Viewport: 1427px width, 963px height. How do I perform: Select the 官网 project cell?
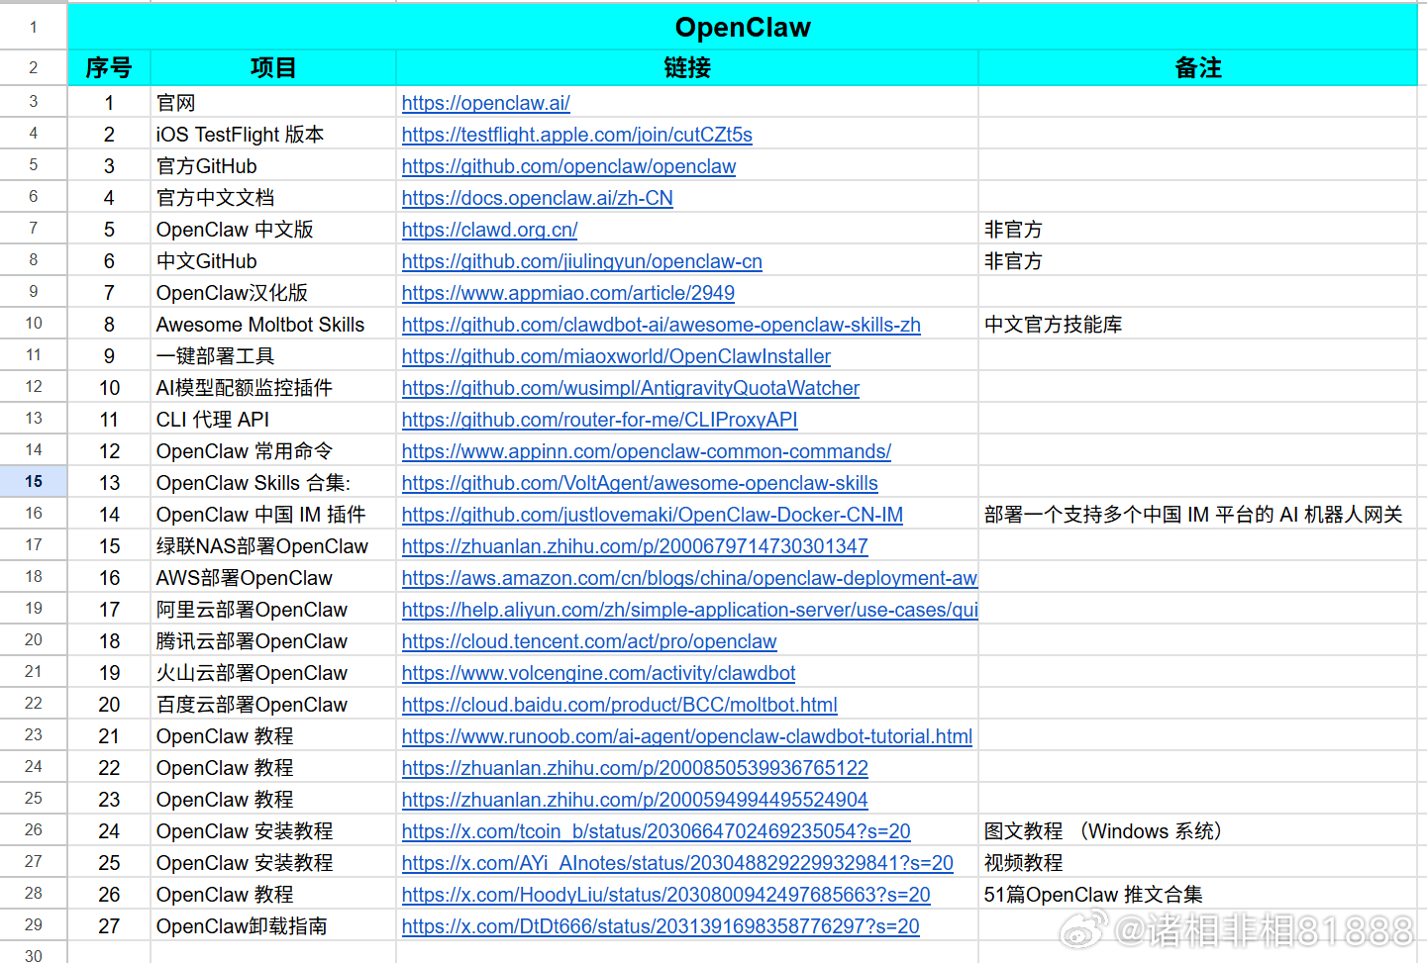[x=273, y=103]
